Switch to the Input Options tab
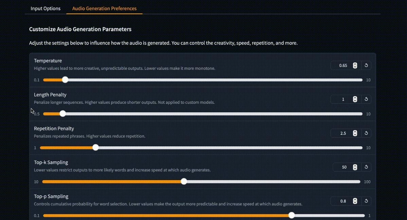This screenshot has width=407, height=220. click(46, 8)
